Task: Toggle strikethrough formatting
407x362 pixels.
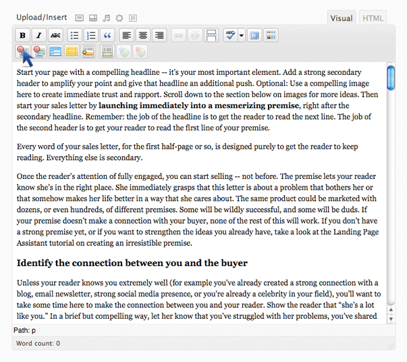Action: [x=55, y=35]
